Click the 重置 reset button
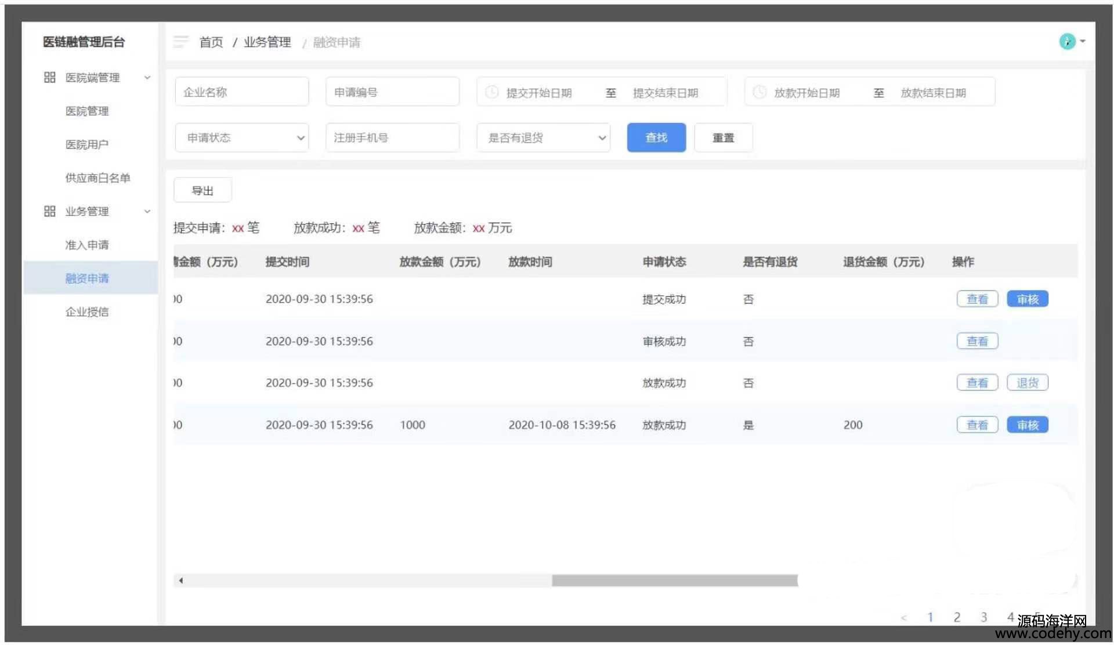This screenshot has width=1114, height=645. (724, 138)
